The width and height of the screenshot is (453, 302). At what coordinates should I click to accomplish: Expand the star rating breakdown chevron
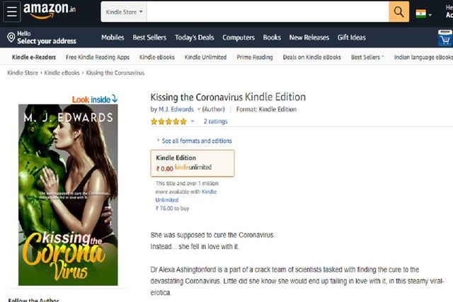click(x=193, y=121)
